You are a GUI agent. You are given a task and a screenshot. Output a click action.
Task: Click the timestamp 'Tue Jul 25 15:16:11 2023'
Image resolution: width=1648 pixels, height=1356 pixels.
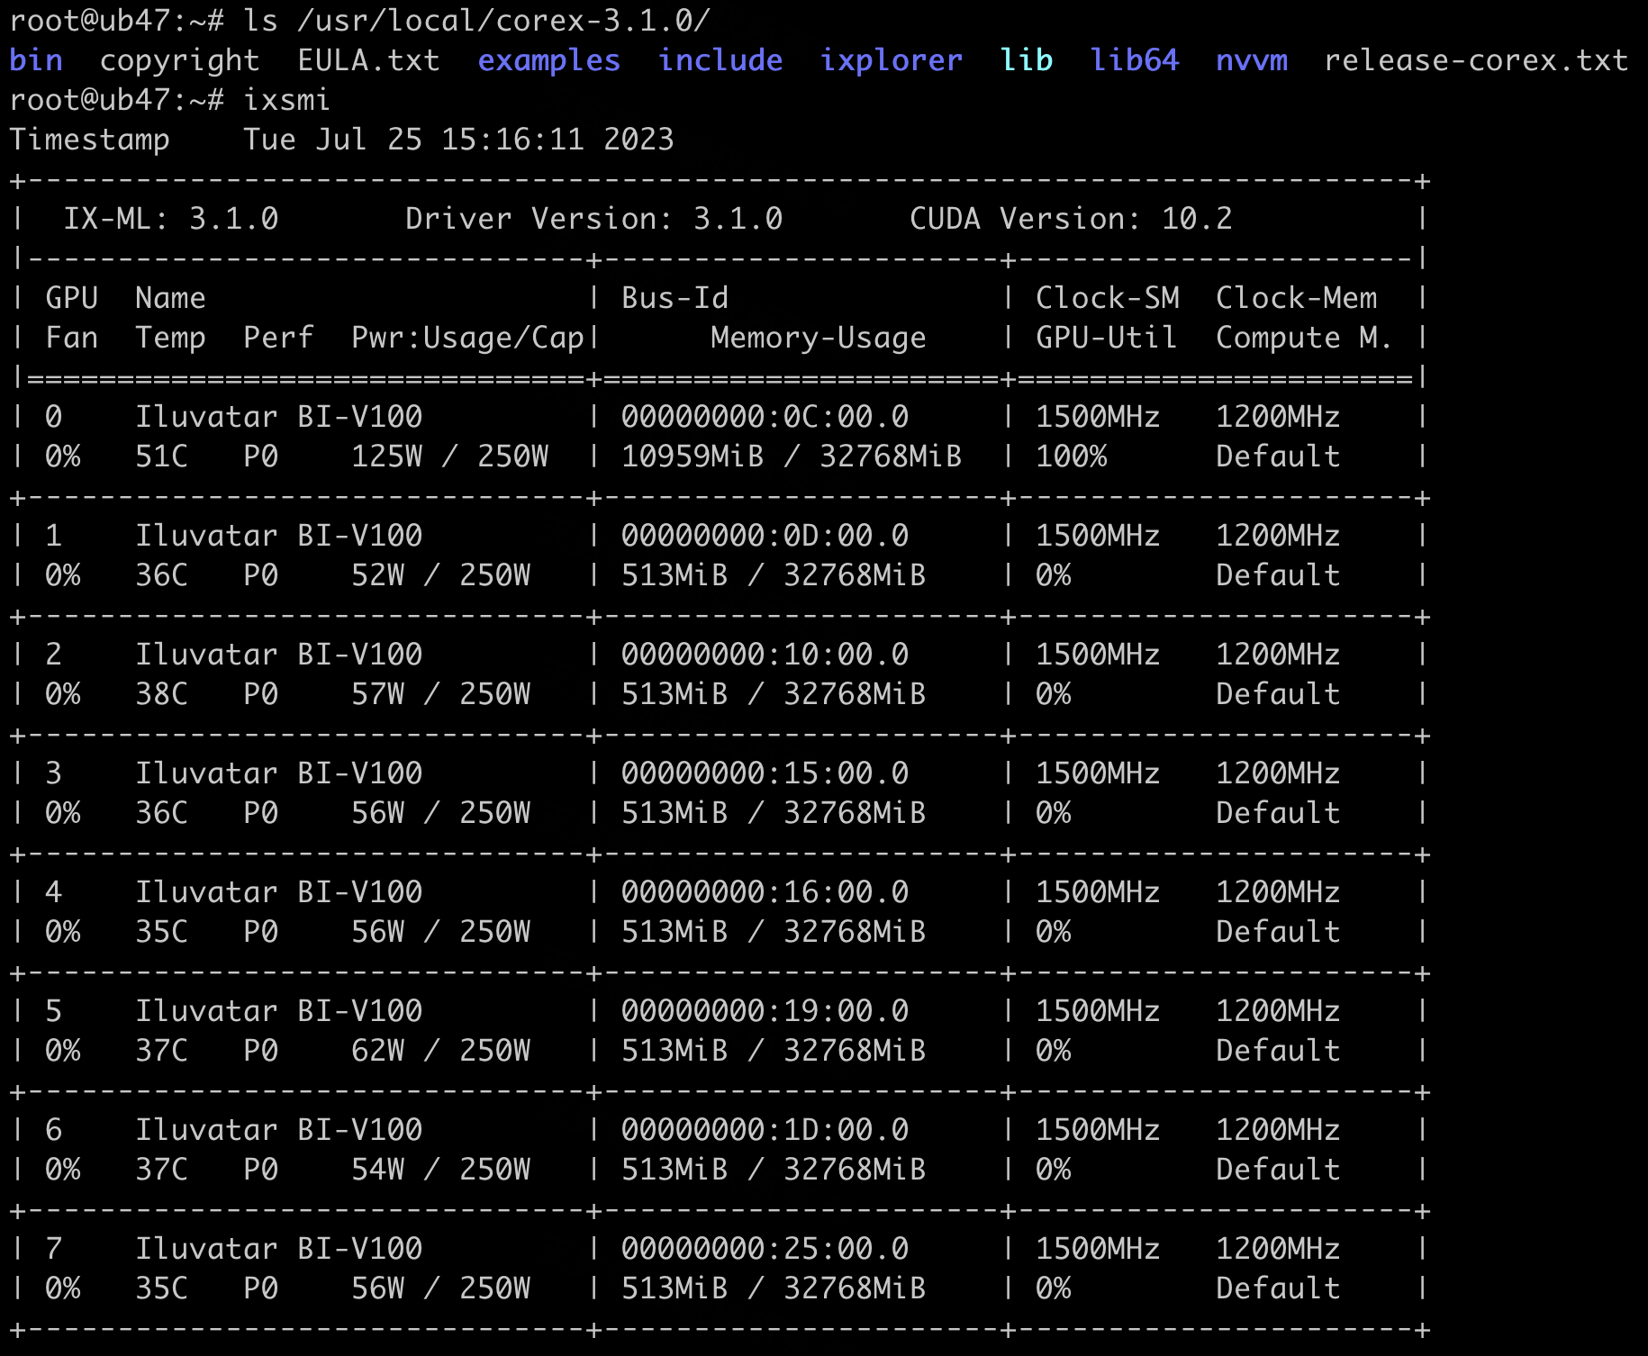click(x=458, y=140)
